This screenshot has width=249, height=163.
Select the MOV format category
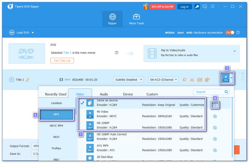tap(56, 137)
